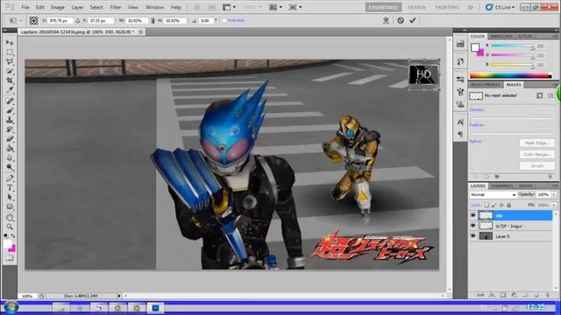
Task: Click the mask Invert button
Action: pos(537,165)
